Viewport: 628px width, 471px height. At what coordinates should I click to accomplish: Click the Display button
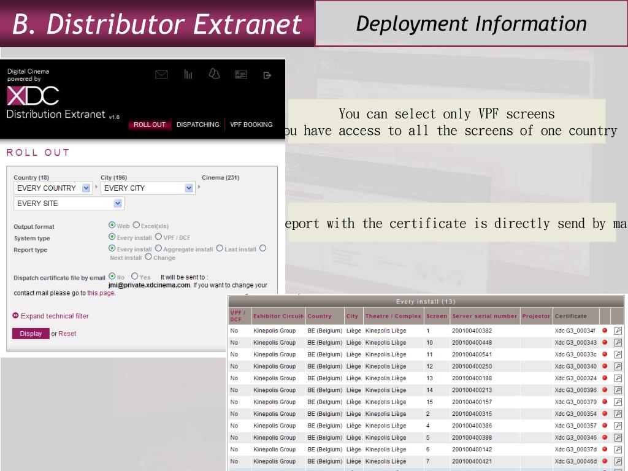31,334
